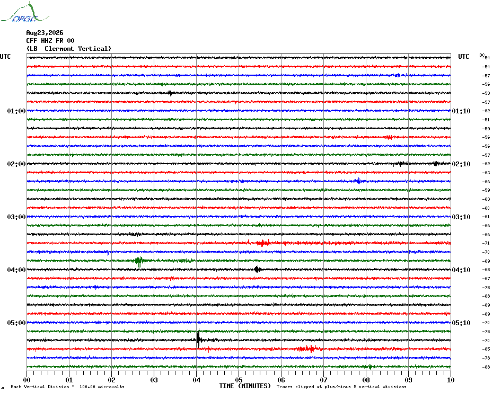
Task: Click the 04:10 time label on right
Action: pyautogui.click(x=461, y=270)
